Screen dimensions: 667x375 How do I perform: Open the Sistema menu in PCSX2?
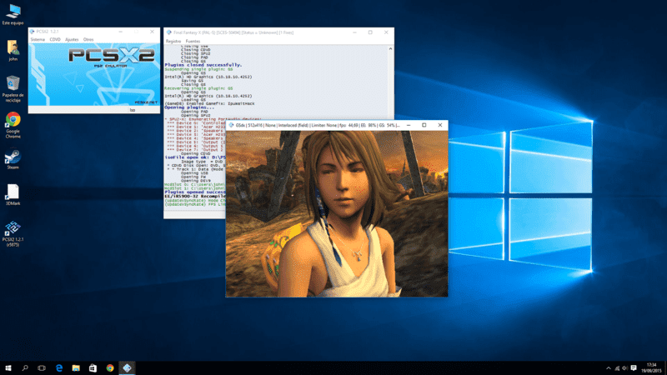[x=38, y=39]
